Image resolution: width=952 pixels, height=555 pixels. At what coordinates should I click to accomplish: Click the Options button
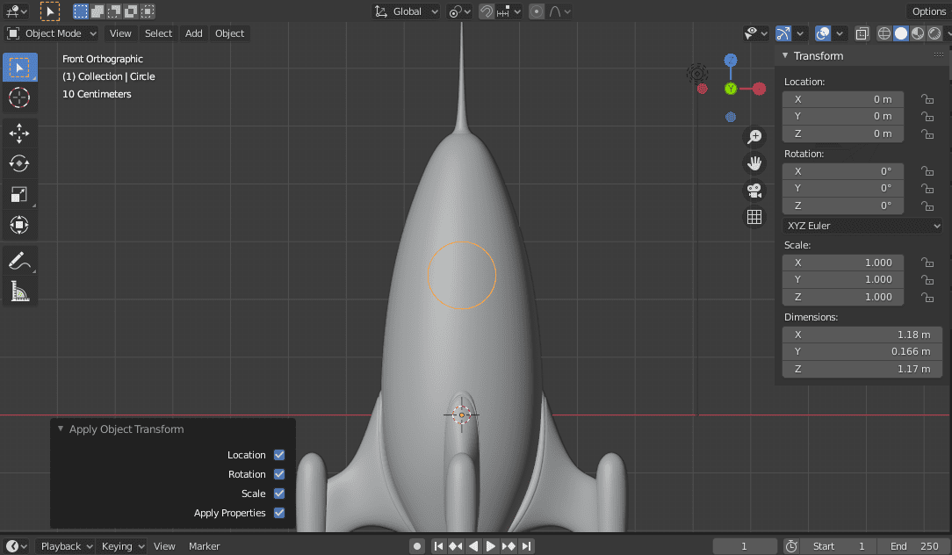click(x=928, y=11)
